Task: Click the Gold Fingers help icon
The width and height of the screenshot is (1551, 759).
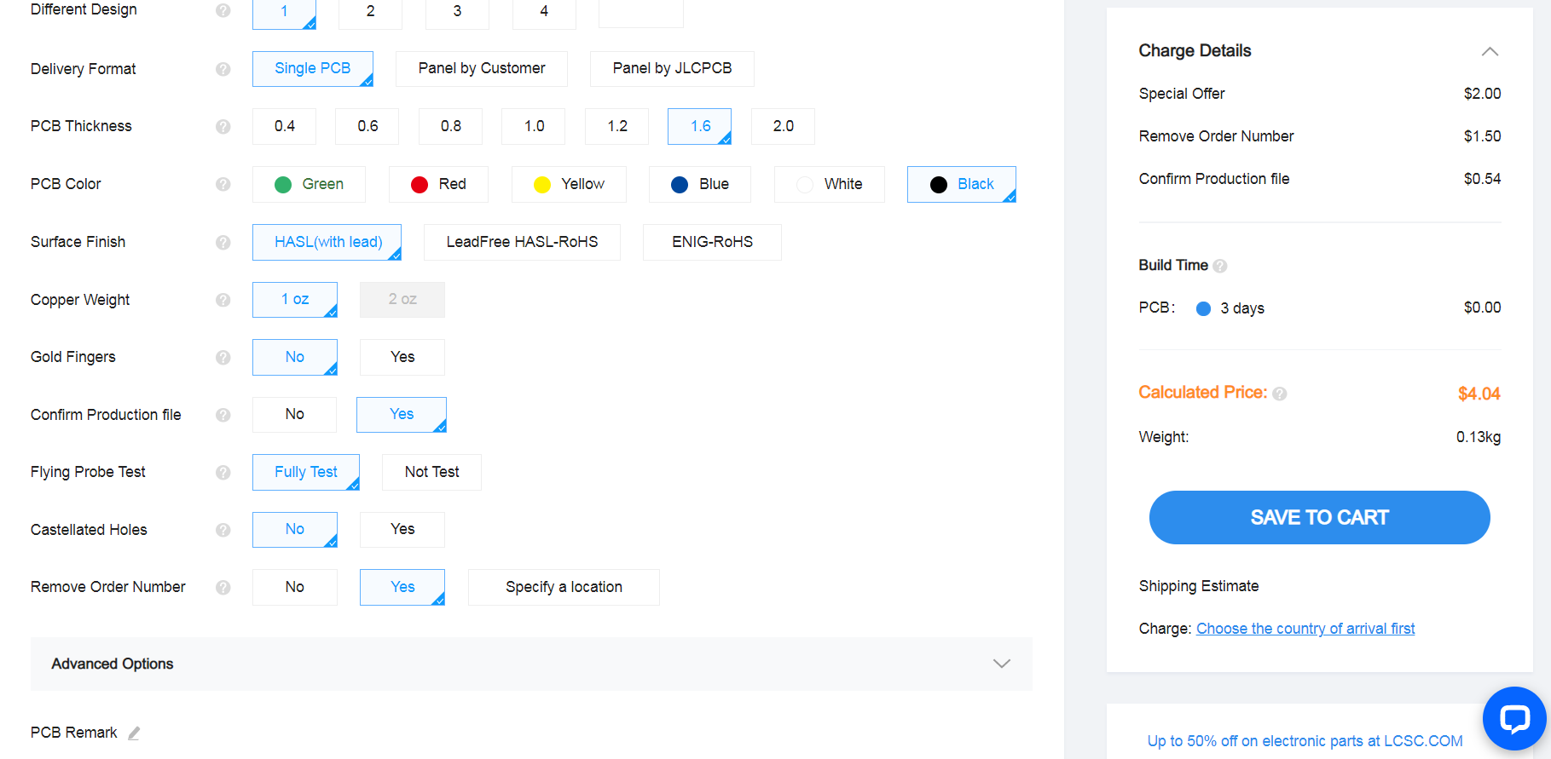Action: click(x=223, y=357)
